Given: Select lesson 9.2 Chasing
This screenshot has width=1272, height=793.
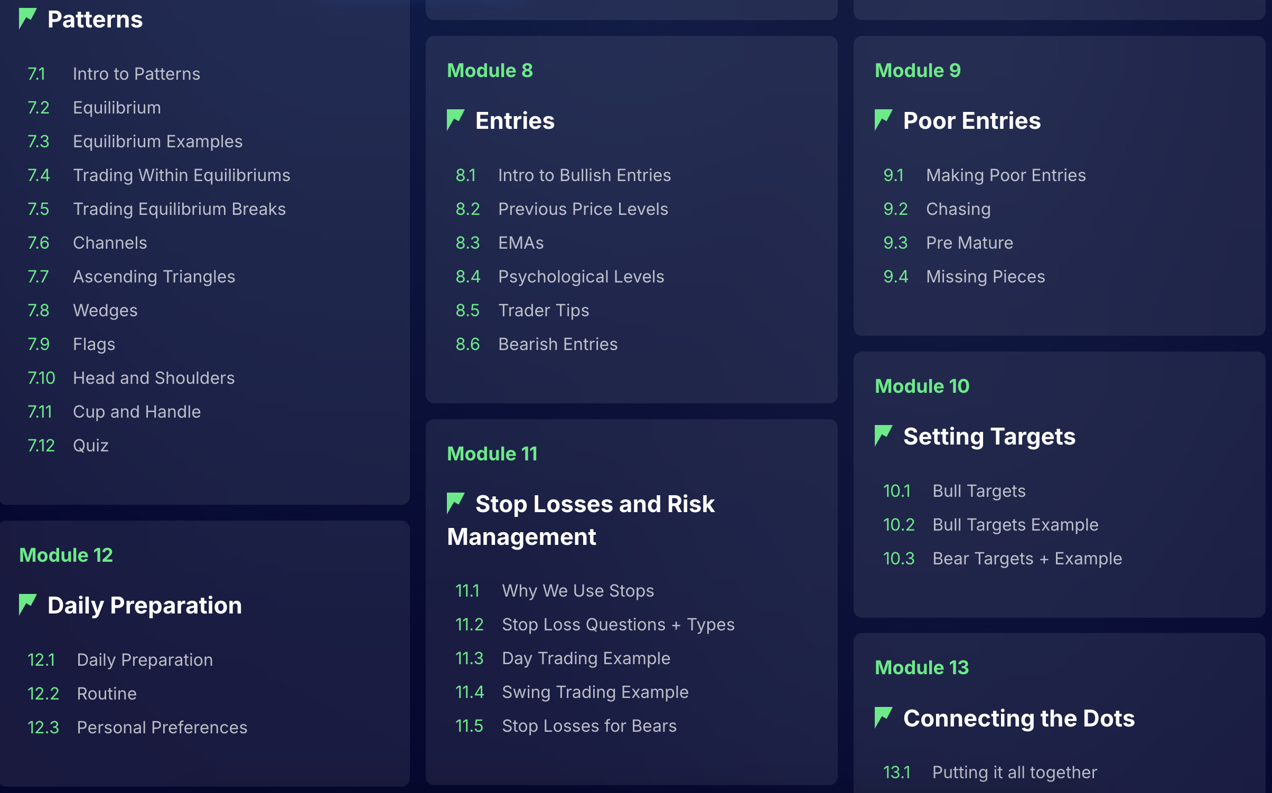Looking at the screenshot, I should [958, 209].
